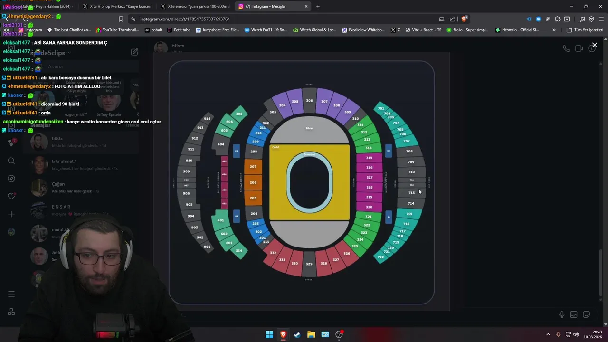Open Brave VPN shield icon
The image size is (608, 342).
(x=591, y=19)
